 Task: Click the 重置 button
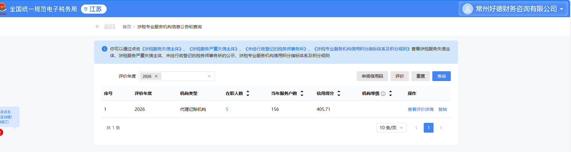click(x=421, y=76)
